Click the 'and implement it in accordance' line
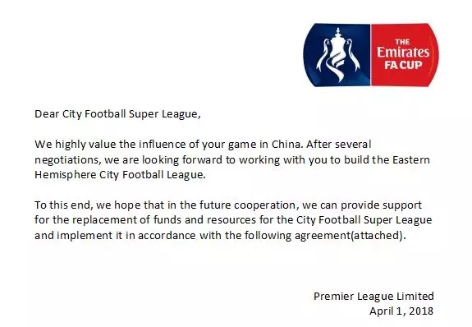This screenshot has width=472, height=327. click(x=220, y=235)
